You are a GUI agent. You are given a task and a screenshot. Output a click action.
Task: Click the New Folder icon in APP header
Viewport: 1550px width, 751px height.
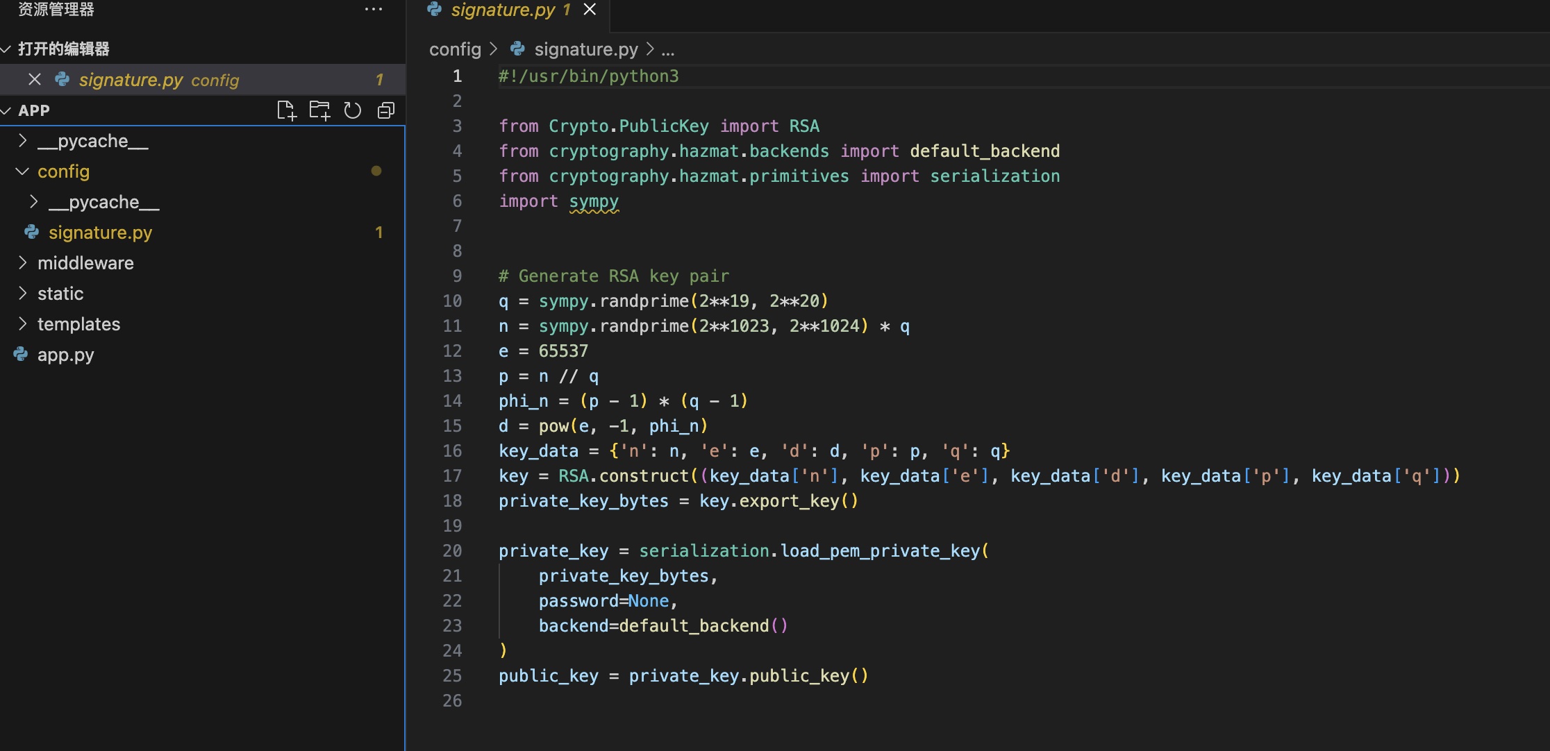(319, 110)
